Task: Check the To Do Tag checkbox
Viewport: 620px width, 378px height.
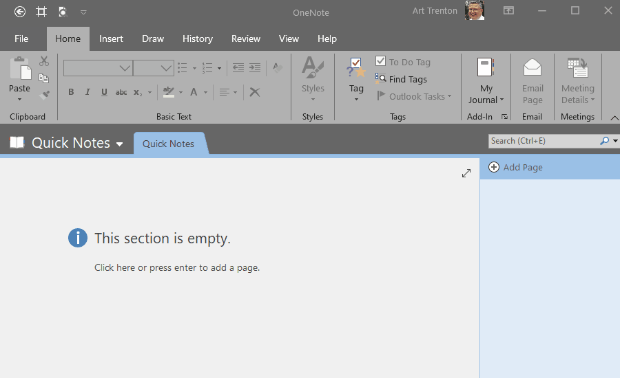Action: (380, 61)
